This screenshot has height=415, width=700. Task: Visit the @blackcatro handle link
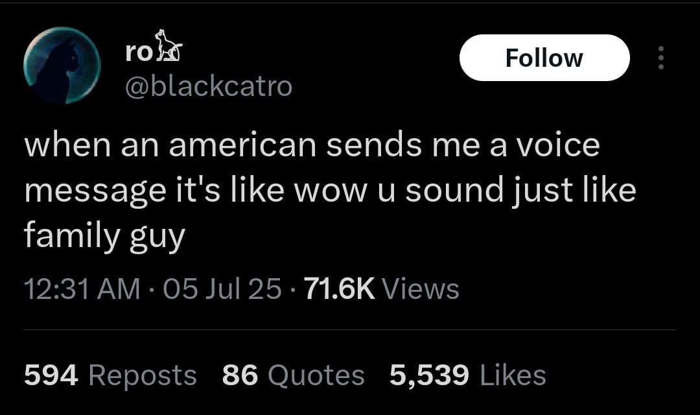[x=209, y=86]
